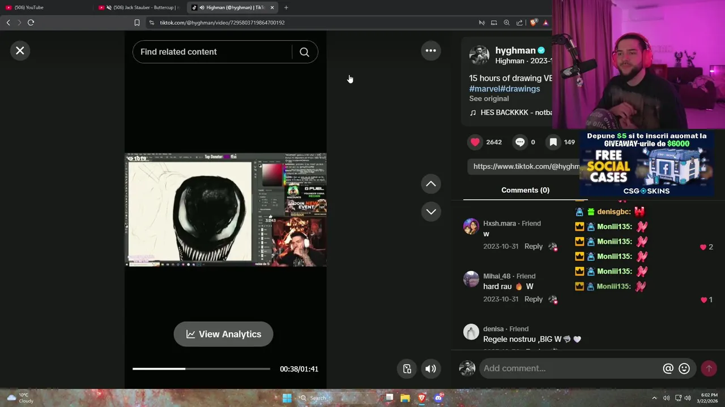The image size is (725, 407).
Task: Click the hyghman username
Action: [x=515, y=50]
